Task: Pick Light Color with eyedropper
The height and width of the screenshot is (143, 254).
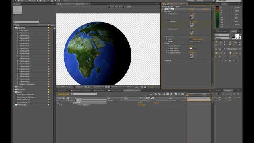Action: tap(194, 48)
